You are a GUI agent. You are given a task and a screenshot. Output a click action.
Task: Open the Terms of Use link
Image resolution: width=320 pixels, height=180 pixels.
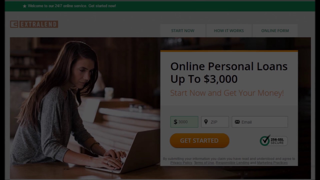pos(204,163)
